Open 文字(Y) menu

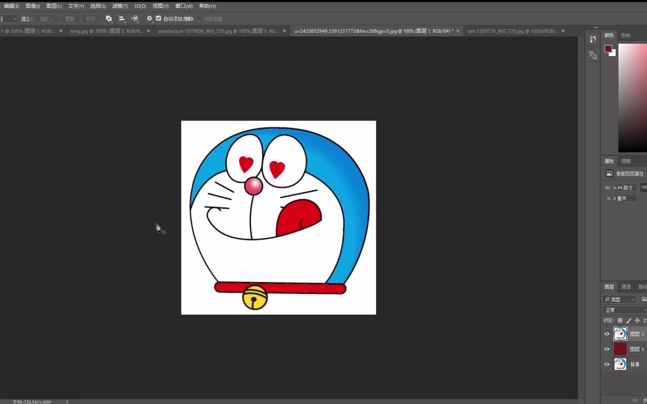coord(76,6)
